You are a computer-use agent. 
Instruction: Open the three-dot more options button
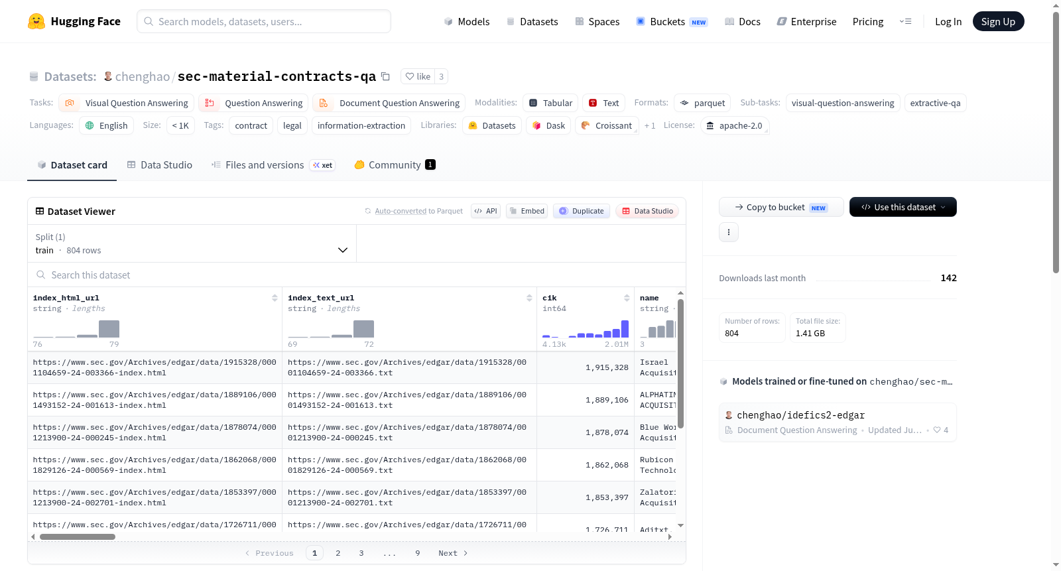coord(729,232)
